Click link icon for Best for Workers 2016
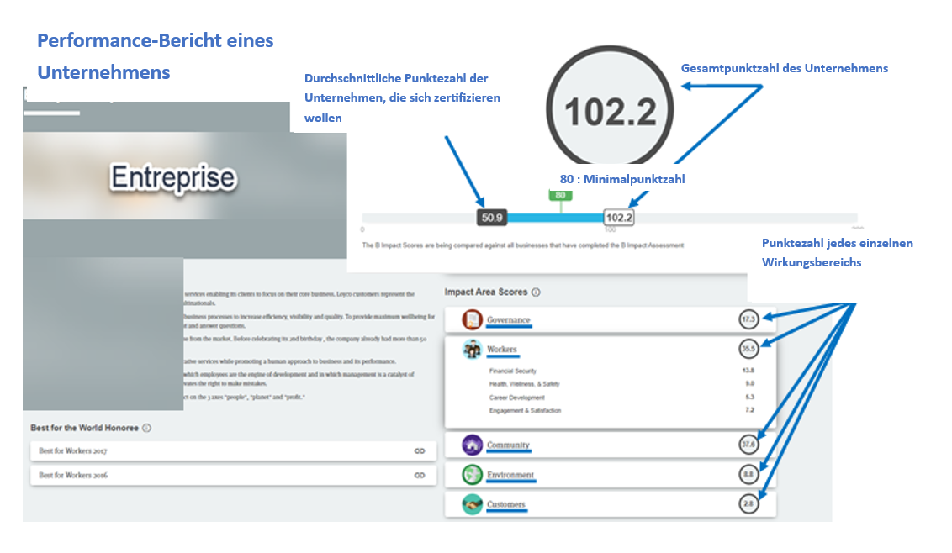The height and width of the screenshot is (553, 952). (x=420, y=475)
